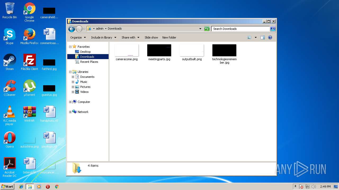
Task: Select the guestus.jpg desktop file
Action: 49,90
